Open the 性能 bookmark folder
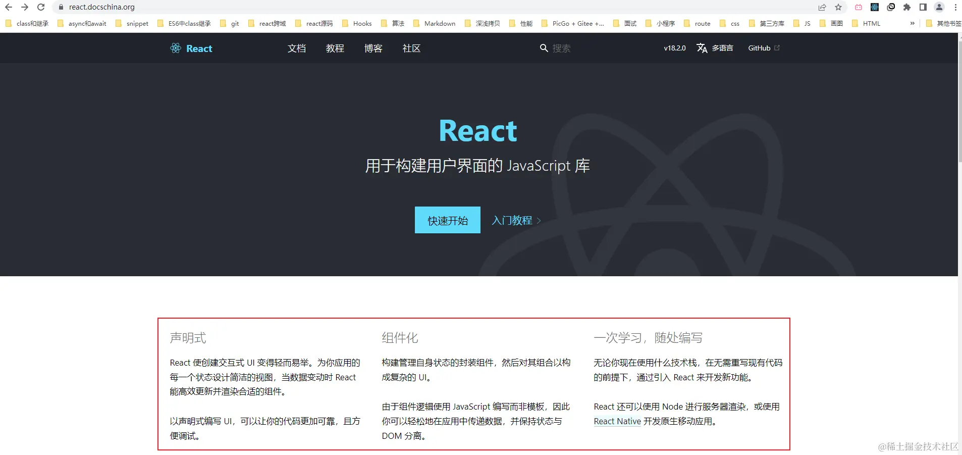 [521, 23]
